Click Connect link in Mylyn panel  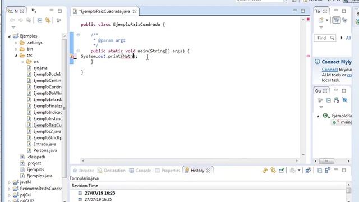(x=330, y=70)
